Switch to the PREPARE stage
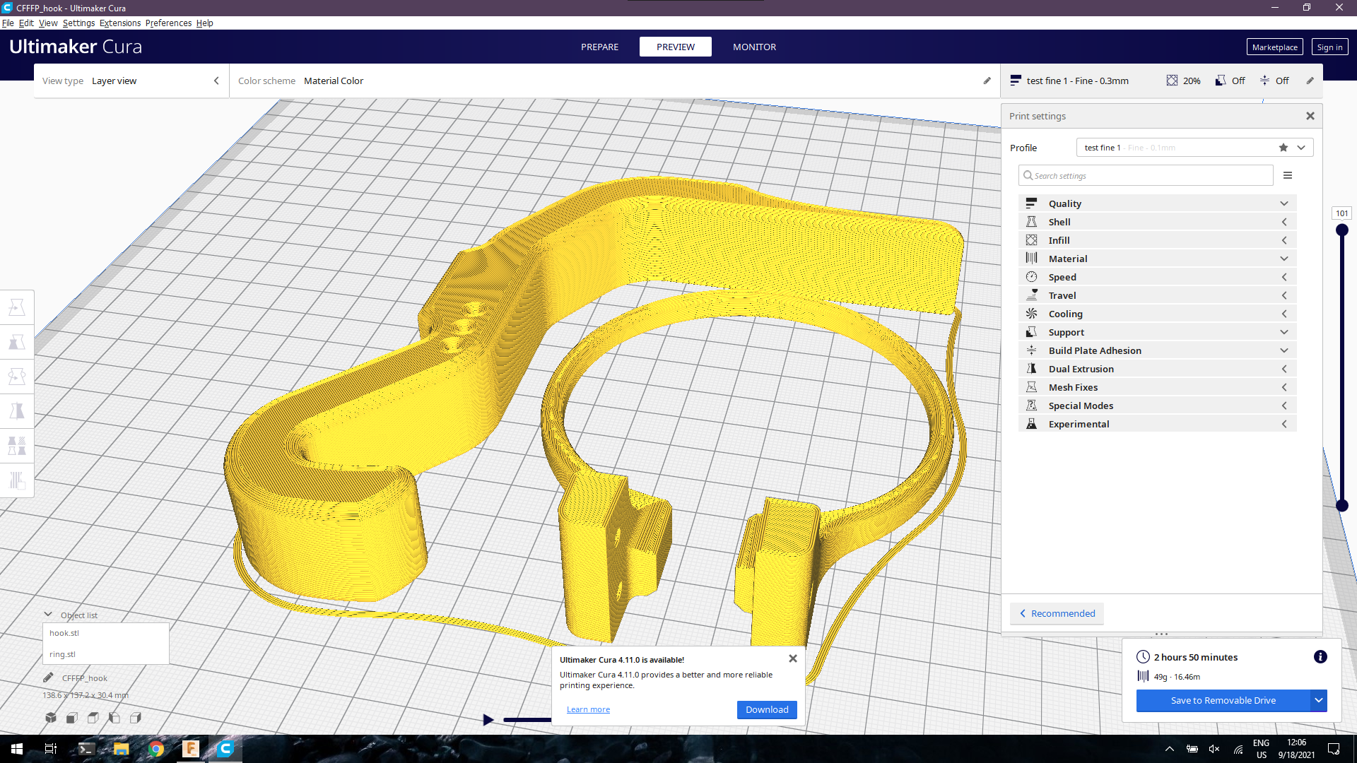Screen dimensions: 1357x763 [599, 47]
